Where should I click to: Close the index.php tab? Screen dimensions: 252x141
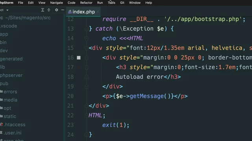click(98, 12)
